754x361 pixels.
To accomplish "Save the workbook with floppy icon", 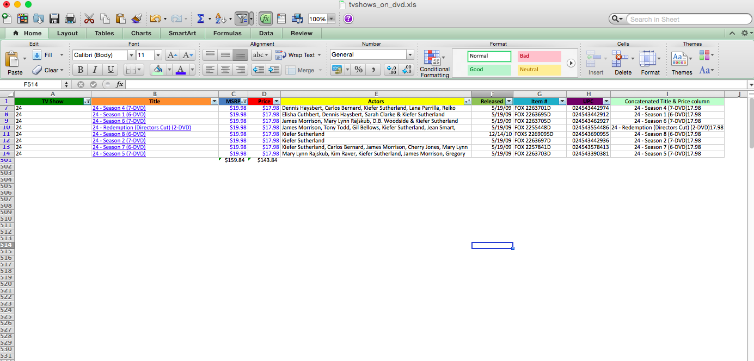I will [54, 18].
